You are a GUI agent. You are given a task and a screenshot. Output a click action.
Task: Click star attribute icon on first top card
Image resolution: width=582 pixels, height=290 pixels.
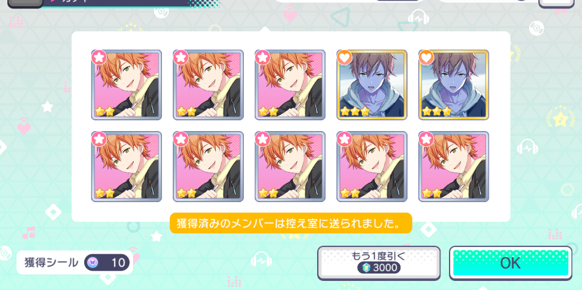(99, 57)
